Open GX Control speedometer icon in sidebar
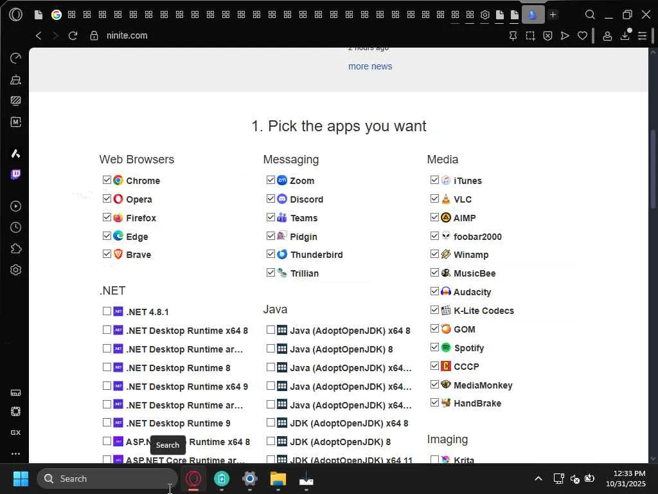658x494 pixels. tap(15, 59)
